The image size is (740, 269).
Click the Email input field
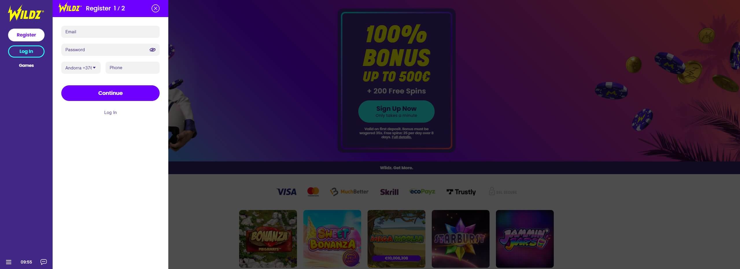110,32
